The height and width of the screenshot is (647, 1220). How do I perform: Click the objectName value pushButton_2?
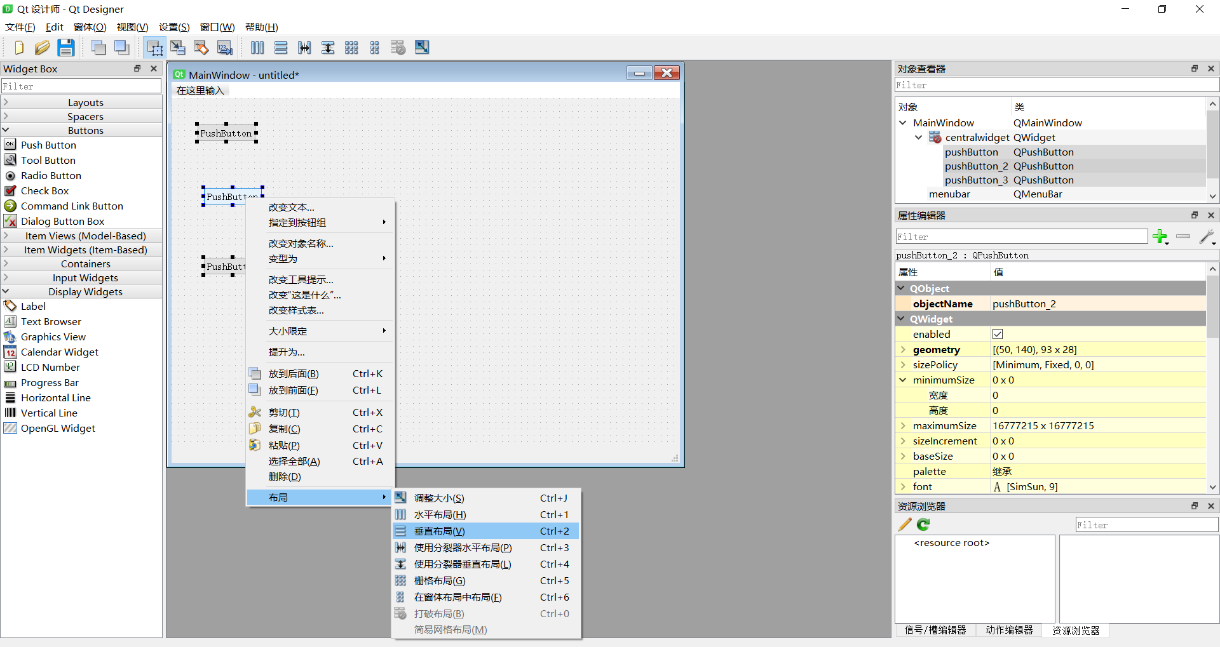(1024, 303)
